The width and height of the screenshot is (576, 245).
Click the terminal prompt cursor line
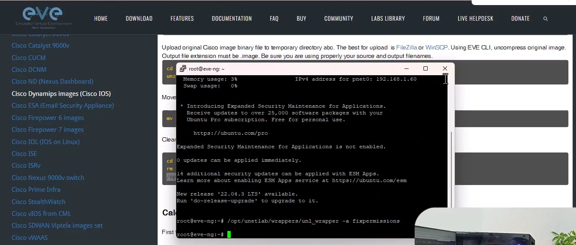pyautogui.click(x=204, y=234)
